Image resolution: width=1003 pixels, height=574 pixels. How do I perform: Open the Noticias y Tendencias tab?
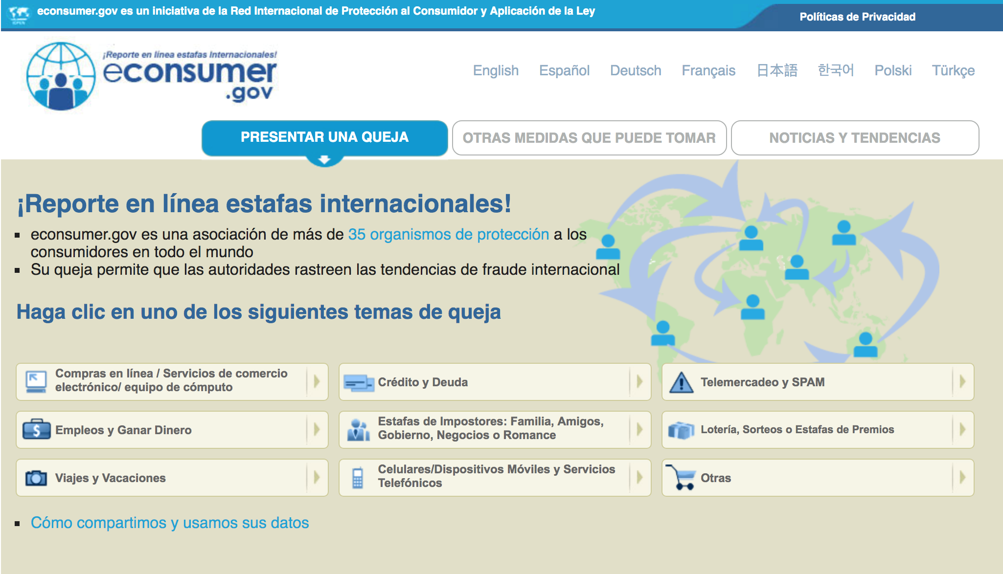click(x=855, y=138)
